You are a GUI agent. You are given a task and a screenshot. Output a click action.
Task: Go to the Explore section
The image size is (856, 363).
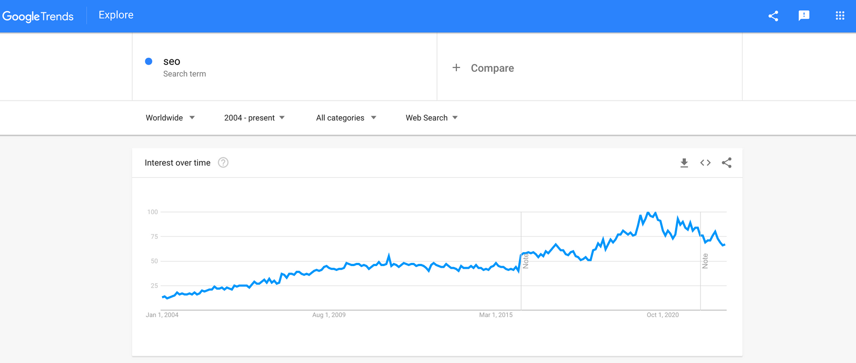click(x=116, y=15)
